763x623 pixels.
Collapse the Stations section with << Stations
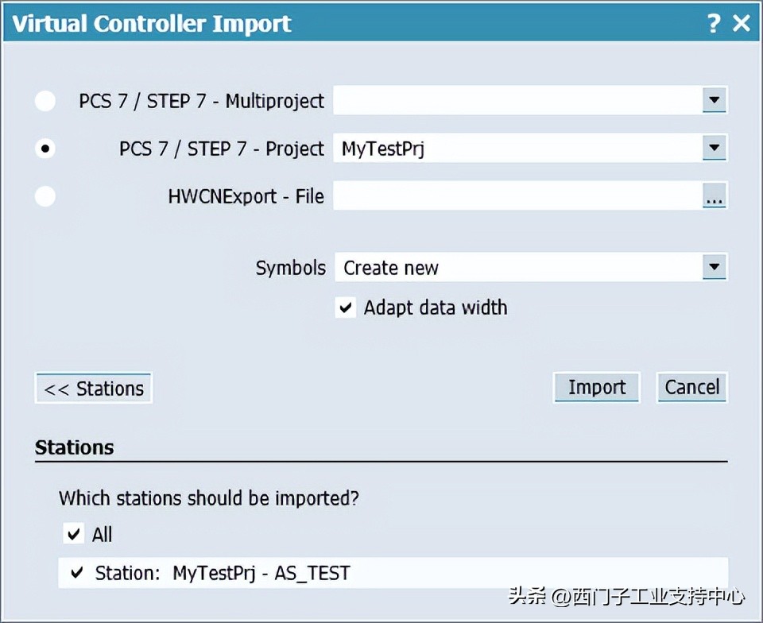(94, 389)
